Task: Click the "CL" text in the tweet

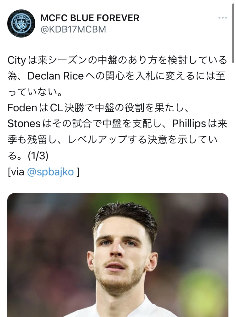Action: tap(57, 108)
